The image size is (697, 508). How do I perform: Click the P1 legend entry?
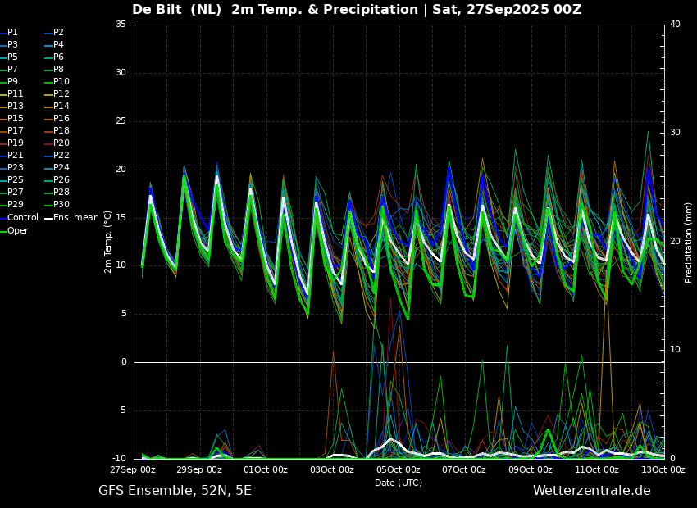[9, 33]
